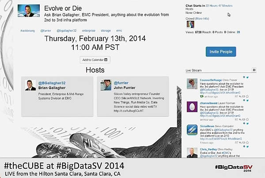Viewport: 265px width, 178px height.
Task: Star the CoureurDeNuage tweet as favorite
Action: pos(247,97)
